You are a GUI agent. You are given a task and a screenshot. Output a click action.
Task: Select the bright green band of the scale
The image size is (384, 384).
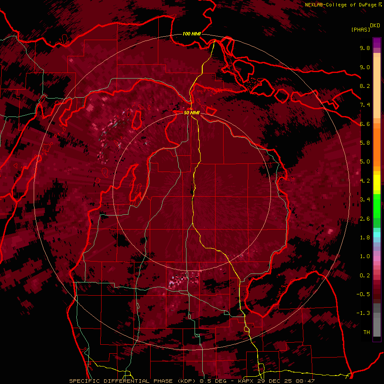click(x=377, y=206)
